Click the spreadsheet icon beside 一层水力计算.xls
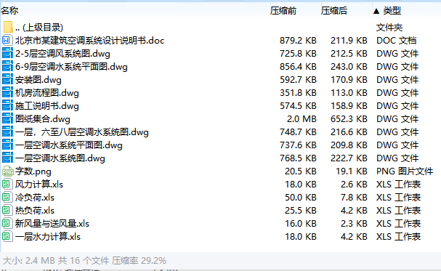441x271 pixels. point(7,236)
